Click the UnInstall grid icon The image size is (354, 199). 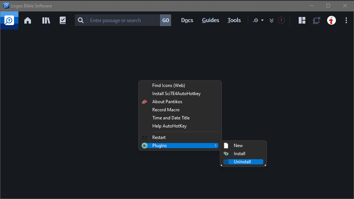226,162
